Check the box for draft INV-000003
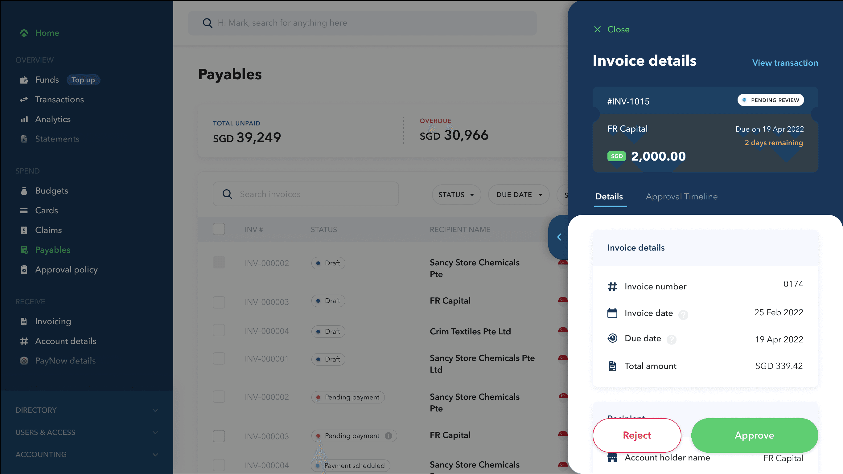 point(219,302)
